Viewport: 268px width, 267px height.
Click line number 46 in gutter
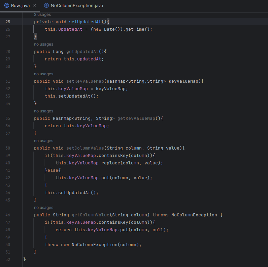8,215
